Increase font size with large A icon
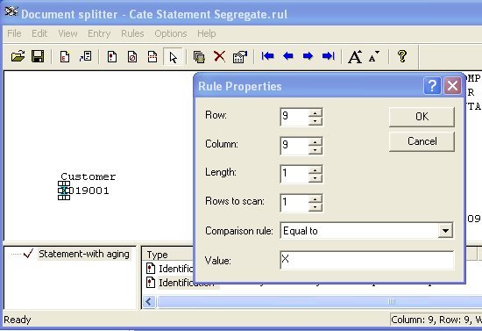The image size is (482, 331). [x=355, y=57]
